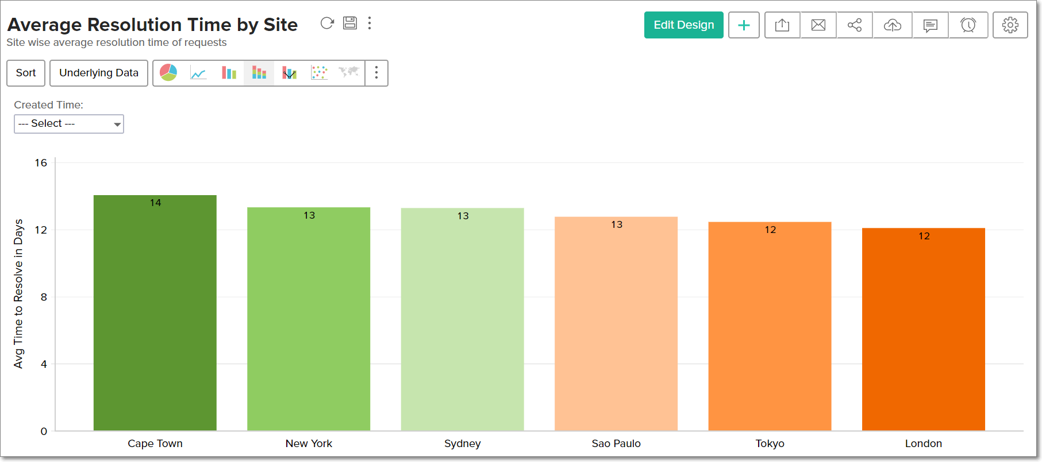Image resolution: width=1042 pixels, height=462 pixels.
Task: Click the refresh report icon
Action: [327, 23]
